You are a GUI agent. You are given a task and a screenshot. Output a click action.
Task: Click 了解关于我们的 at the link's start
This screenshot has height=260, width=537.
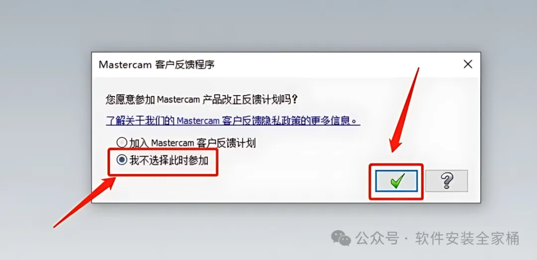pos(141,121)
